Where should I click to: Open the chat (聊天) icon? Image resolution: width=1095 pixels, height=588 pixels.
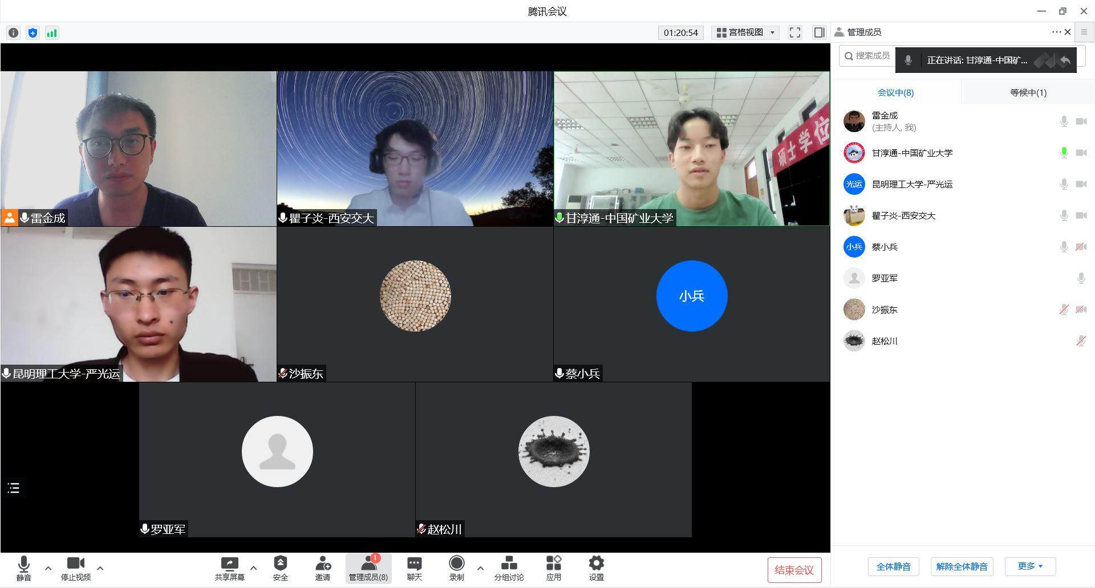click(414, 564)
